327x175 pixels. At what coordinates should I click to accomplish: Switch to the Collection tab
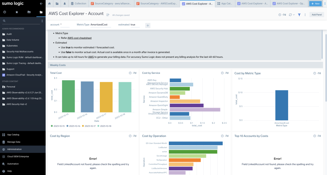click(78, 3)
